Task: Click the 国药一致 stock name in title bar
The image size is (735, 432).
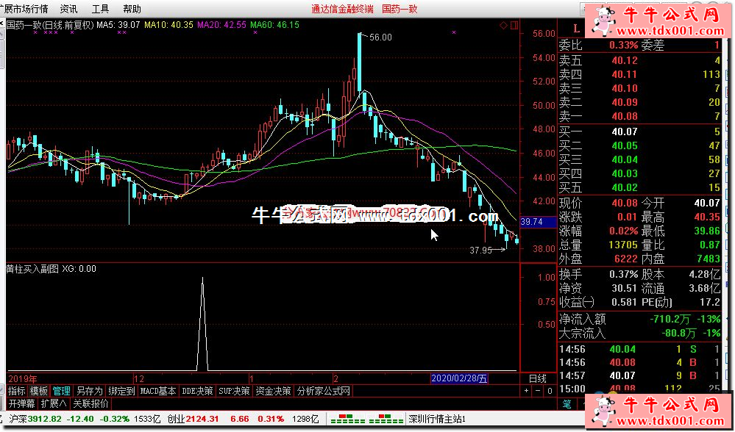Action: 400,9
